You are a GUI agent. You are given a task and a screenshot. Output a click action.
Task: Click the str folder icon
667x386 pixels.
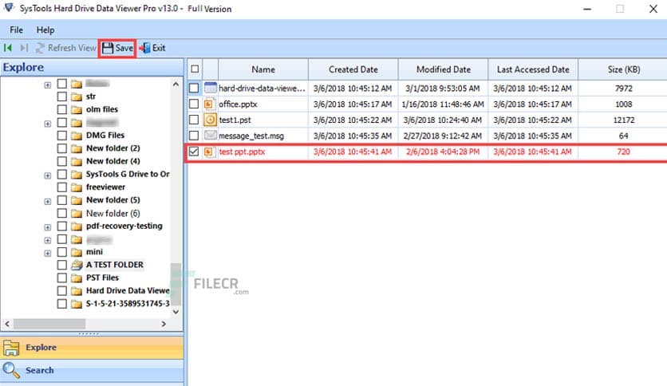click(x=77, y=97)
